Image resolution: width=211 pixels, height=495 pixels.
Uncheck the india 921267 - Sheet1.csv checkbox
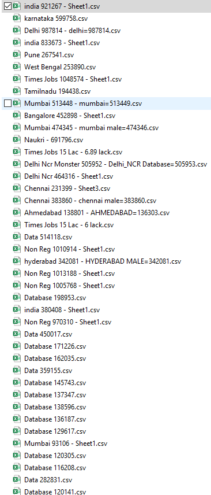[8, 6]
